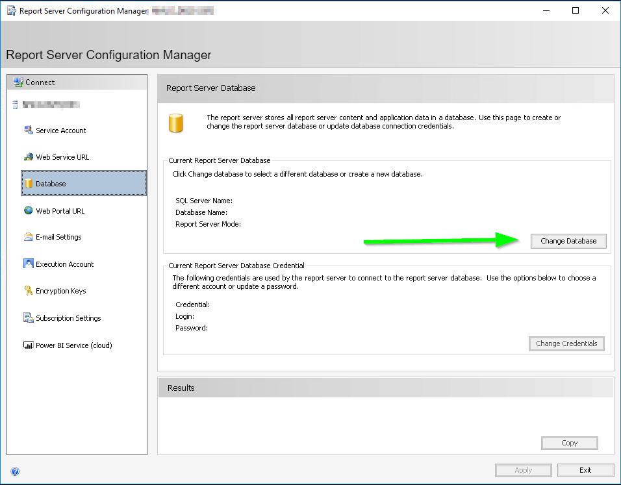Click the "Credential:" label
The width and height of the screenshot is (621, 485).
click(192, 305)
